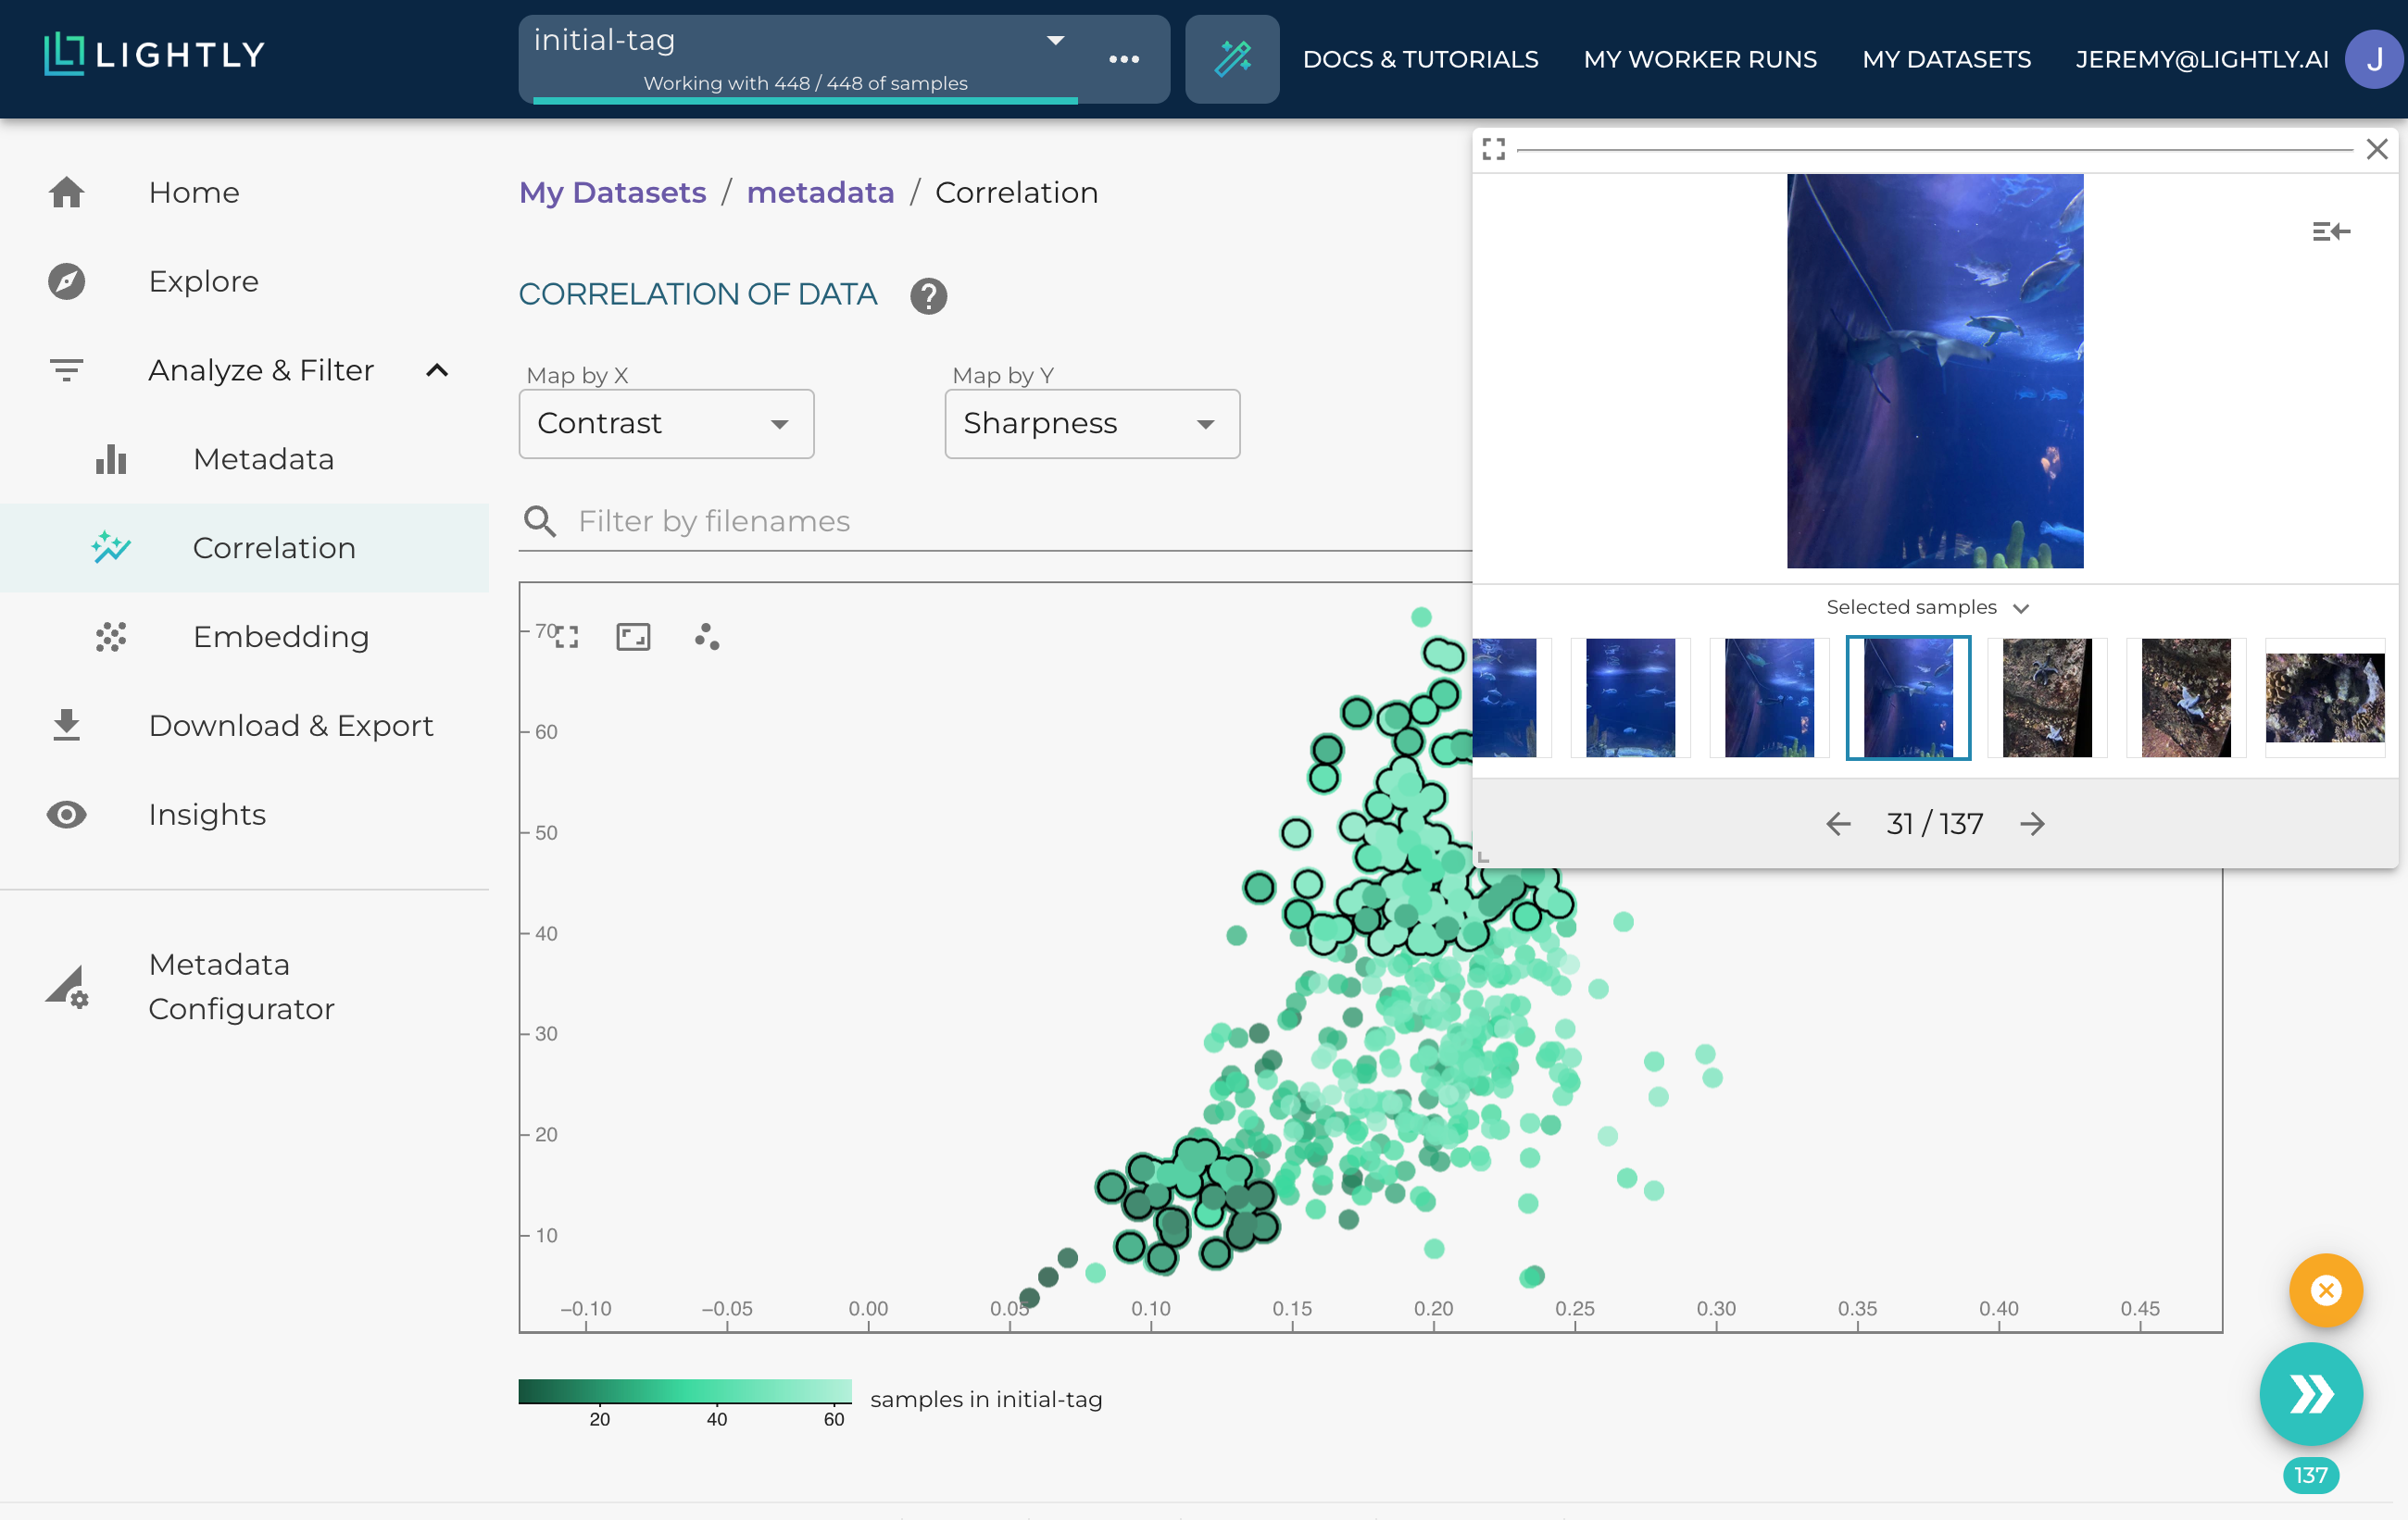Click the fullscreen icon in sample panel

pyautogui.click(x=1493, y=149)
